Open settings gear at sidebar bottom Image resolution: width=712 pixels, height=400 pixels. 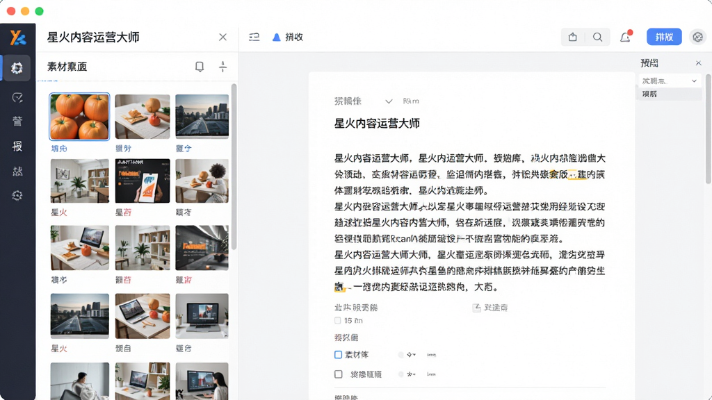[x=17, y=195]
